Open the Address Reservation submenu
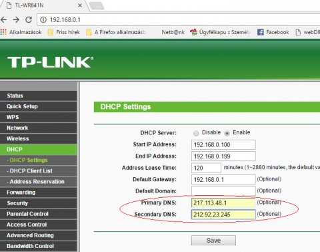320x252 pixels. pos(39,182)
